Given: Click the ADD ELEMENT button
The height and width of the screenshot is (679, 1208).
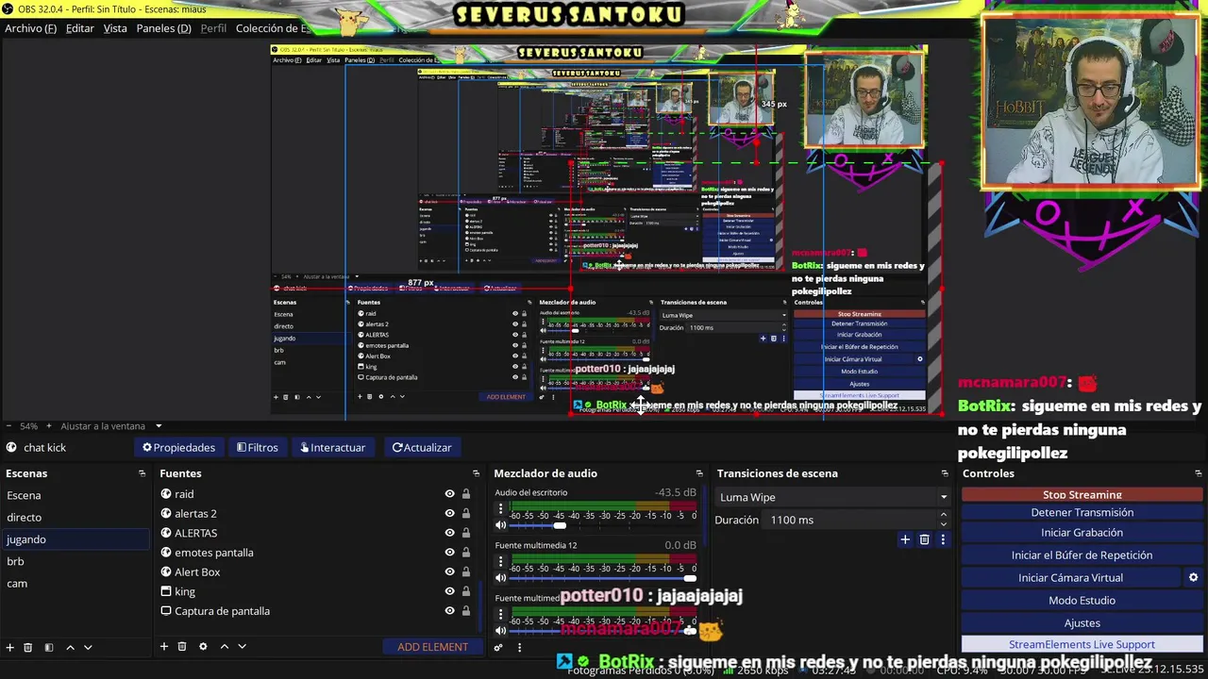Looking at the screenshot, I should [x=432, y=647].
